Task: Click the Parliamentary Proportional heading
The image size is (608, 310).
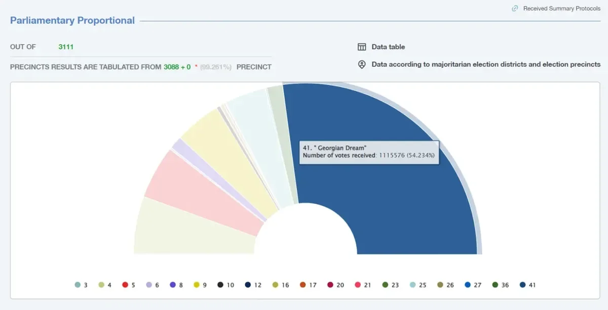Action: click(72, 21)
